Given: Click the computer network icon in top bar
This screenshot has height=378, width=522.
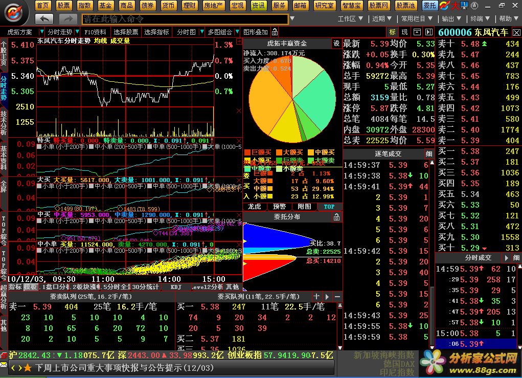Looking at the screenshot, I should [464, 5].
